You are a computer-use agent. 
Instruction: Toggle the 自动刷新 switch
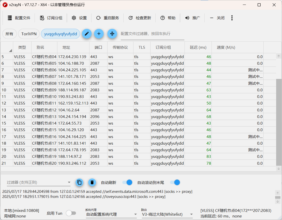point(127,182)
